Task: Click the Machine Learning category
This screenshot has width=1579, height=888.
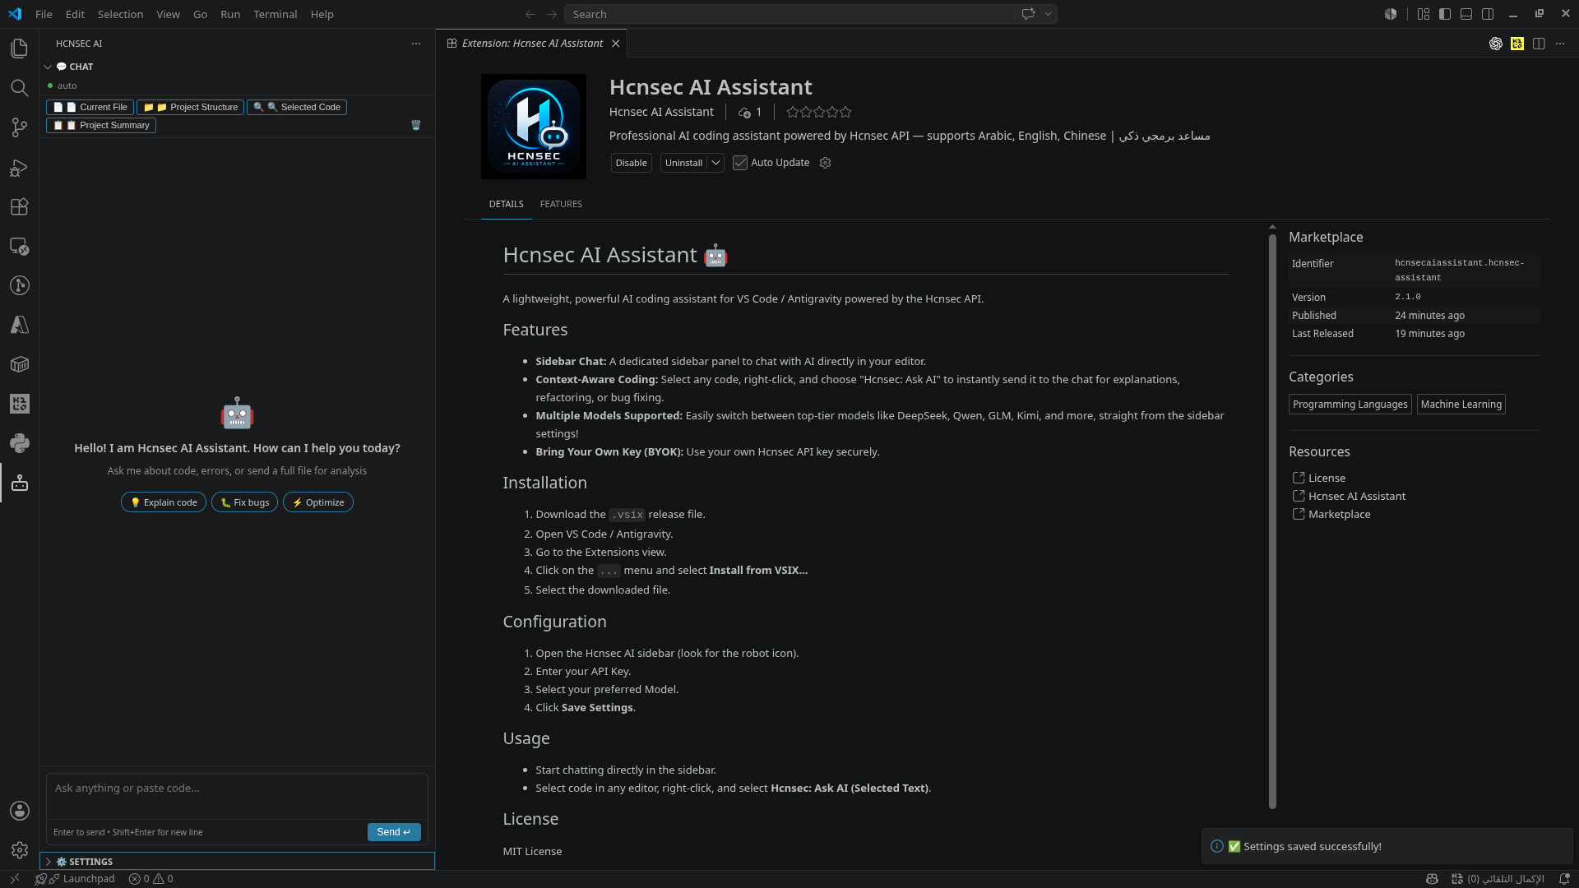Action: (x=1461, y=404)
